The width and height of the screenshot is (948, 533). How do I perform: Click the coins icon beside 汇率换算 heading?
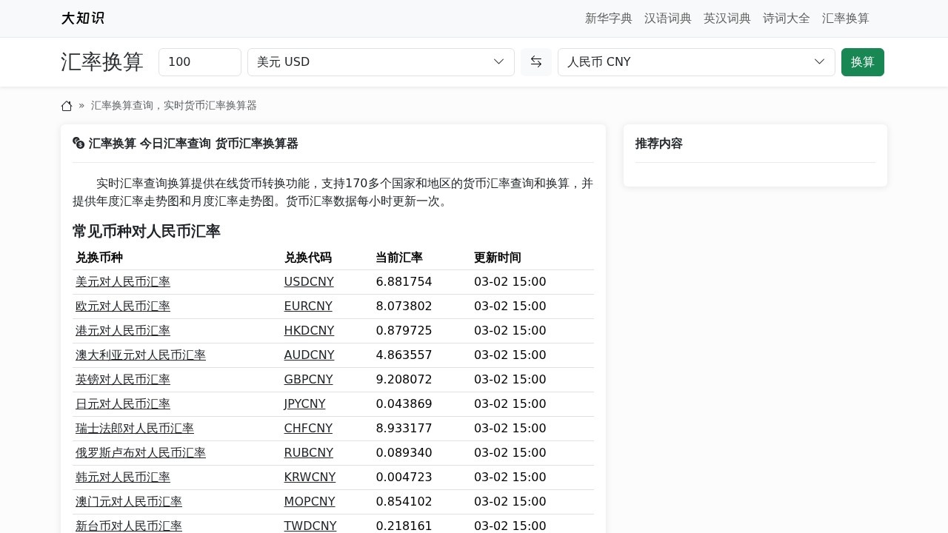[x=79, y=143]
